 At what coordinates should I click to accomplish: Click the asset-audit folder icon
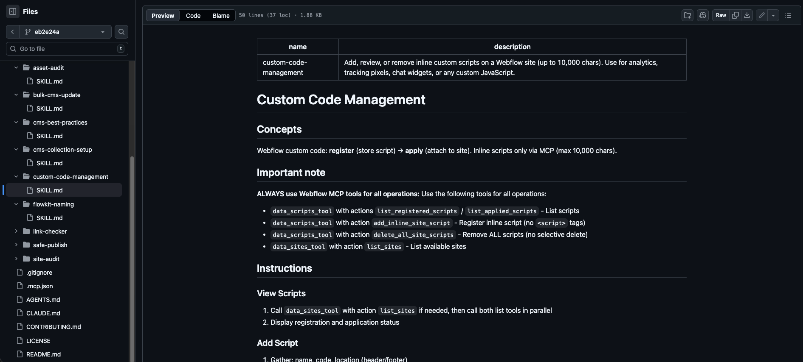pyautogui.click(x=26, y=67)
